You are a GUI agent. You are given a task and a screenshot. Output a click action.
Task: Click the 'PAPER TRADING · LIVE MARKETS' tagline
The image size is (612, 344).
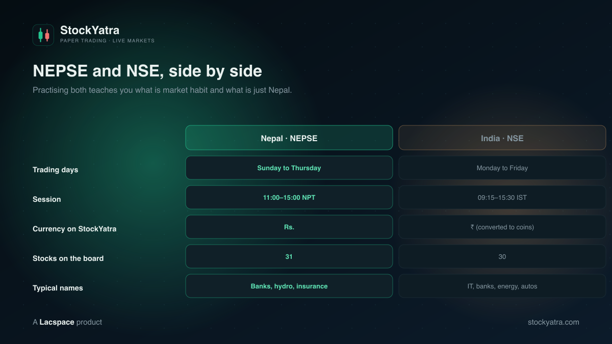(x=107, y=41)
